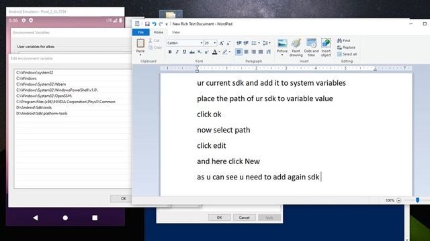Align text right

(254, 52)
